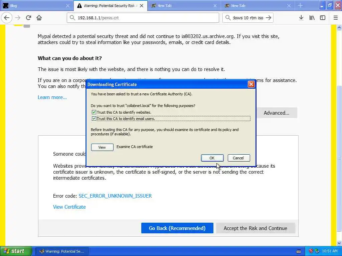Uncheck Trust this CA to identify email users
The width and height of the screenshot is (342, 256).
click(x=94, y=119)
